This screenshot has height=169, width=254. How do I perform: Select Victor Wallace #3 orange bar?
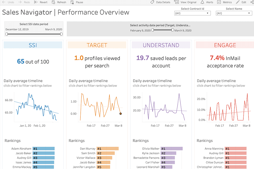coord(104,158)
